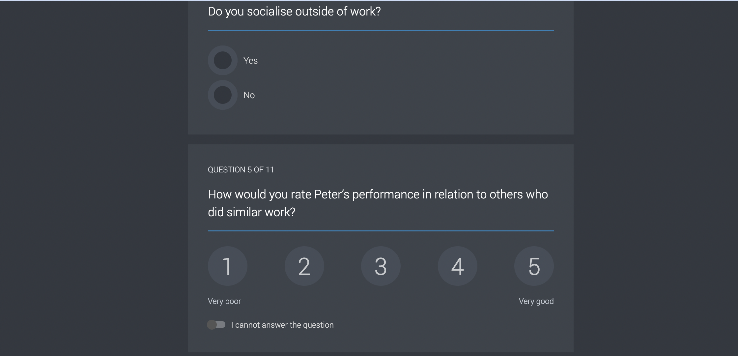738x356 pixels.
Task: Enable the 'I cannot answer the question' toggle
Action: 216,325
